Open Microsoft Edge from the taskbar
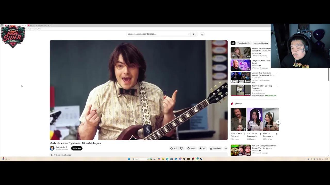The width and height of the screenshot is (330, 185). click(167, 159)
